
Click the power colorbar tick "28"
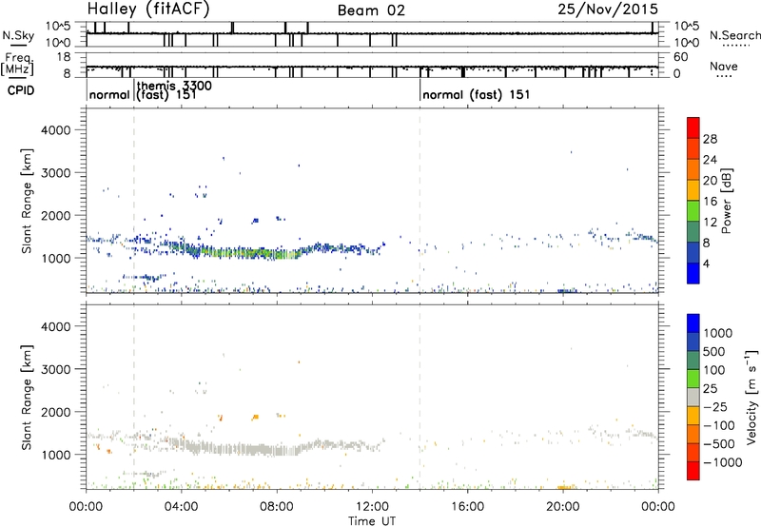click(x=710, y=139)
